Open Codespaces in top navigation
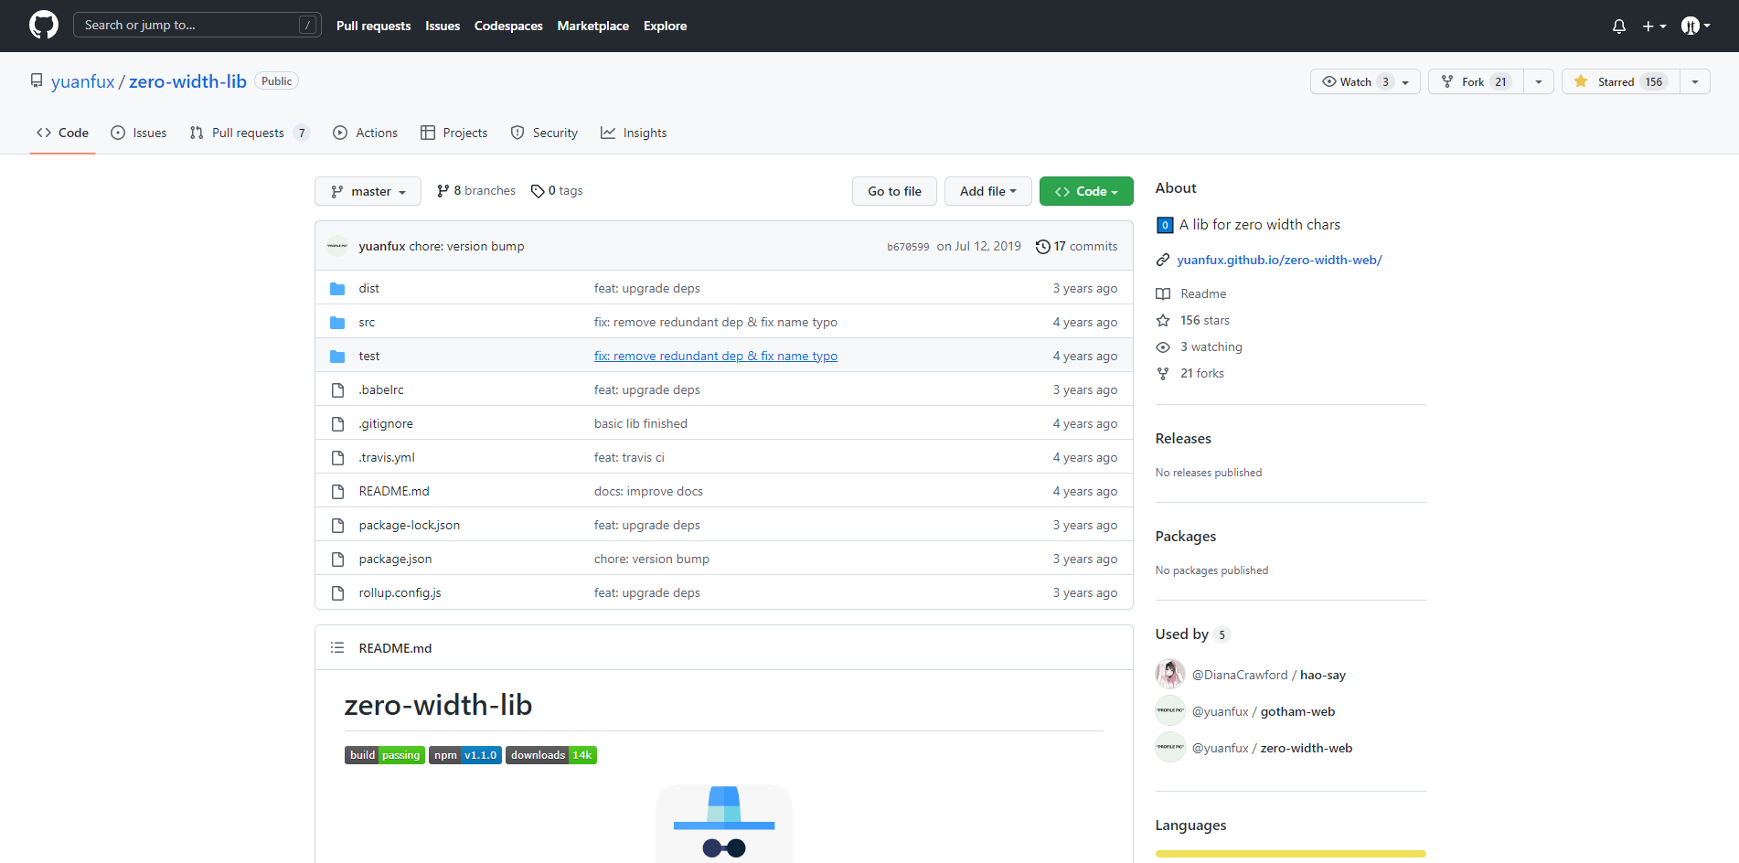Screen dimensions: 1739x863 [508, 26]
